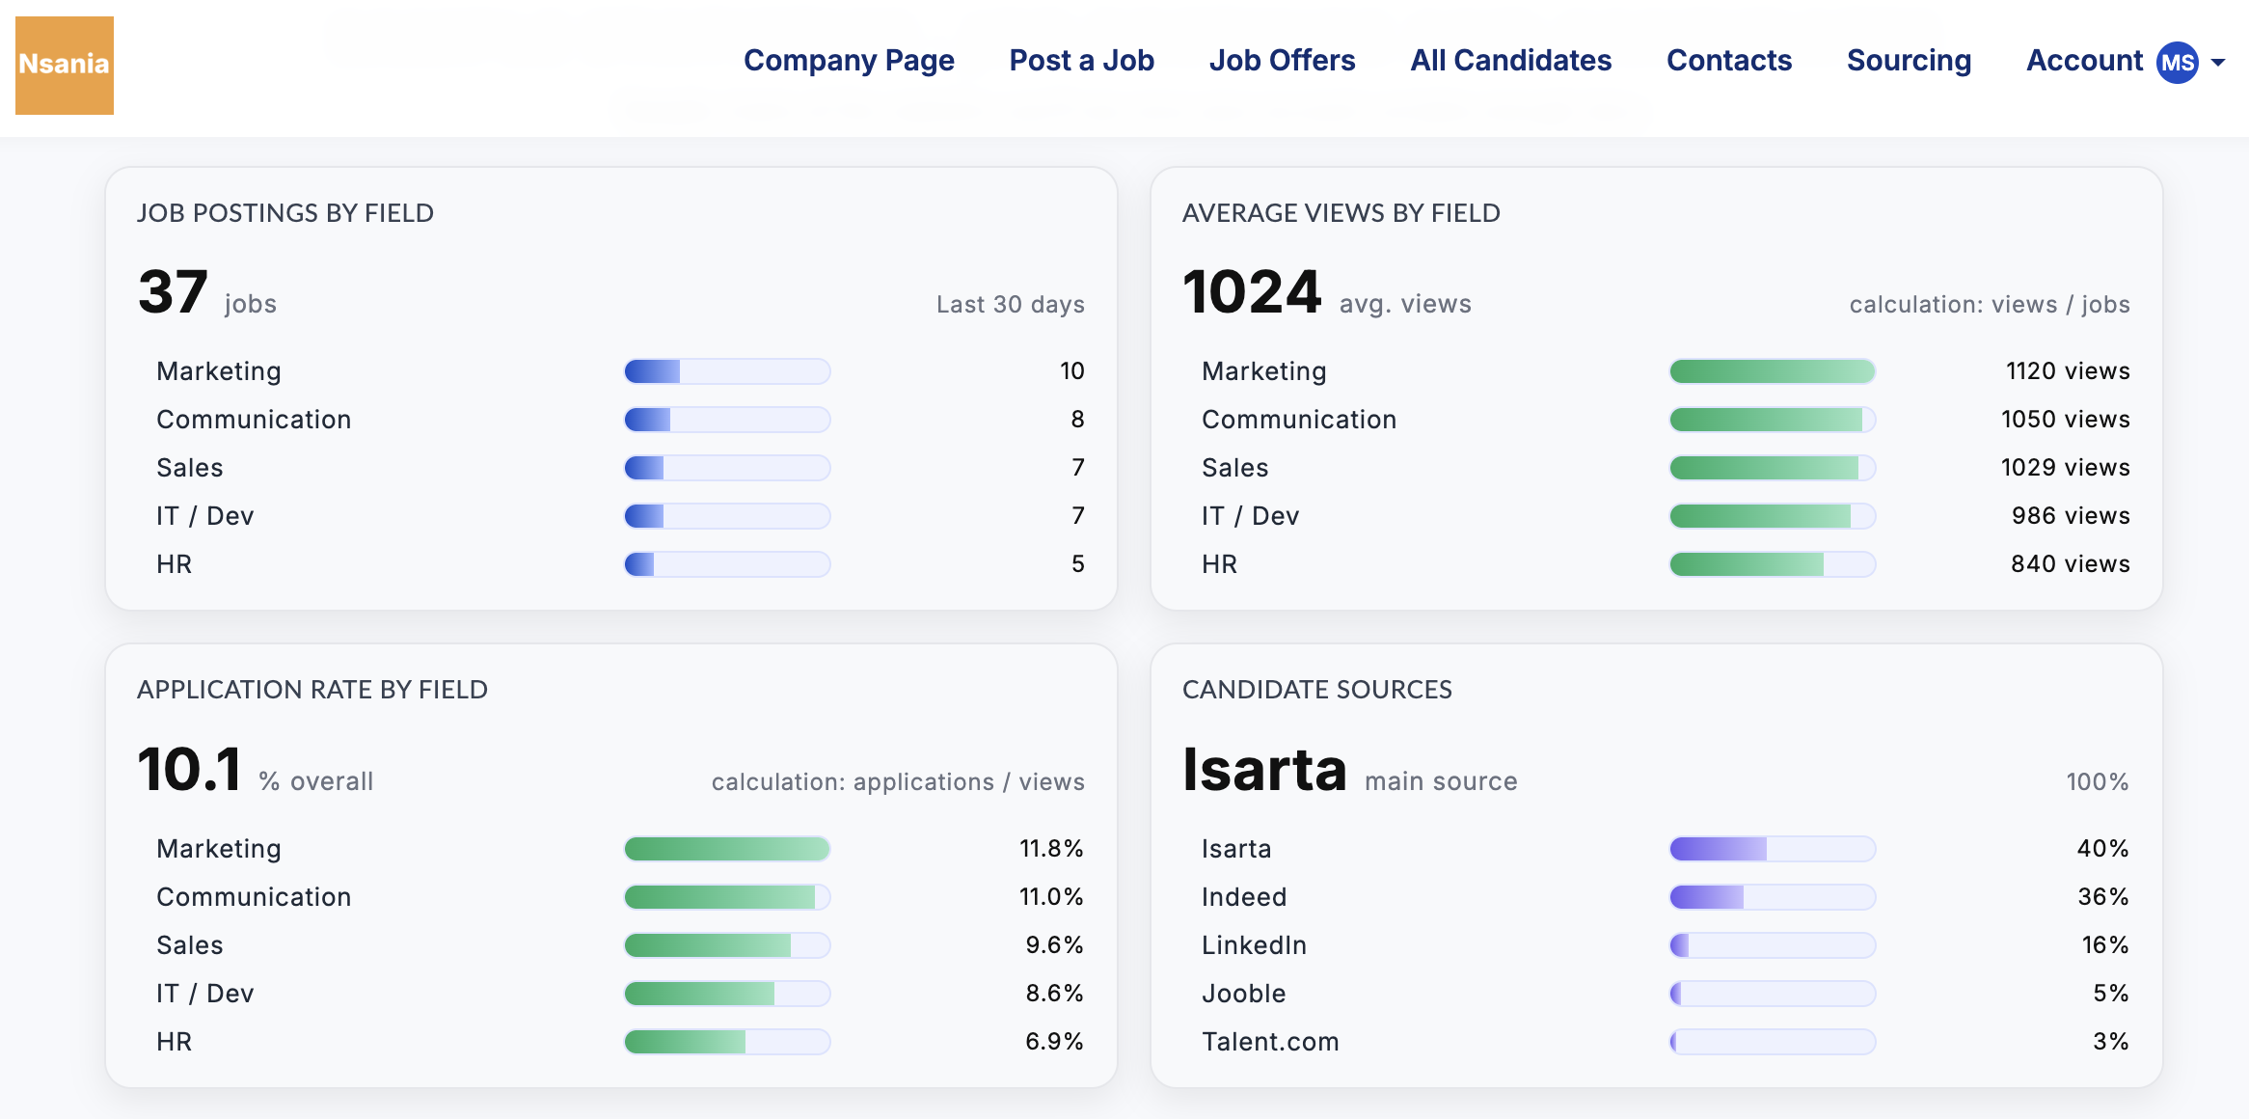
Task: Click the Job Postings By Field heading
Action: tap(285, 213)
